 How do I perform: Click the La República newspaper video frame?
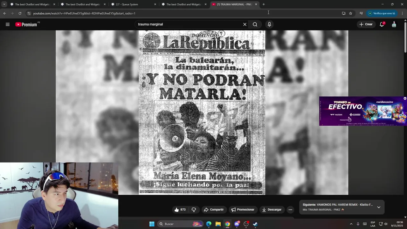pyautogui.click(x=202, y=112)
